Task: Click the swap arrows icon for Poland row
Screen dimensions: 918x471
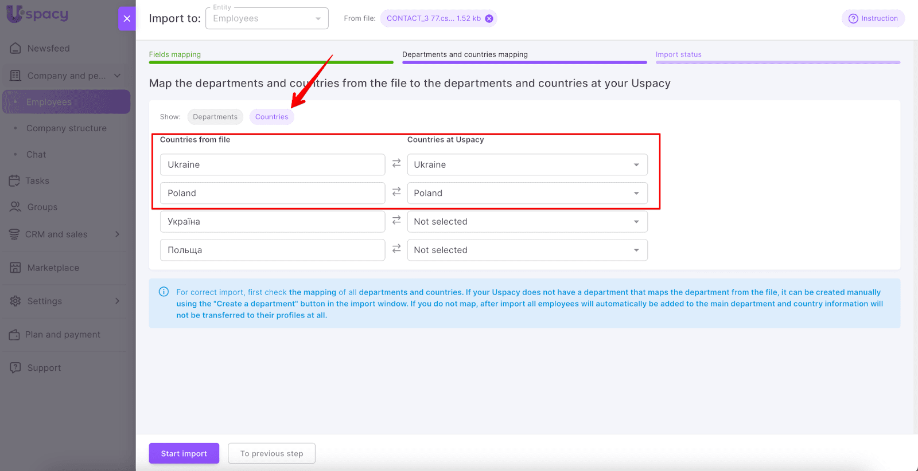Action: coord(396,192)
